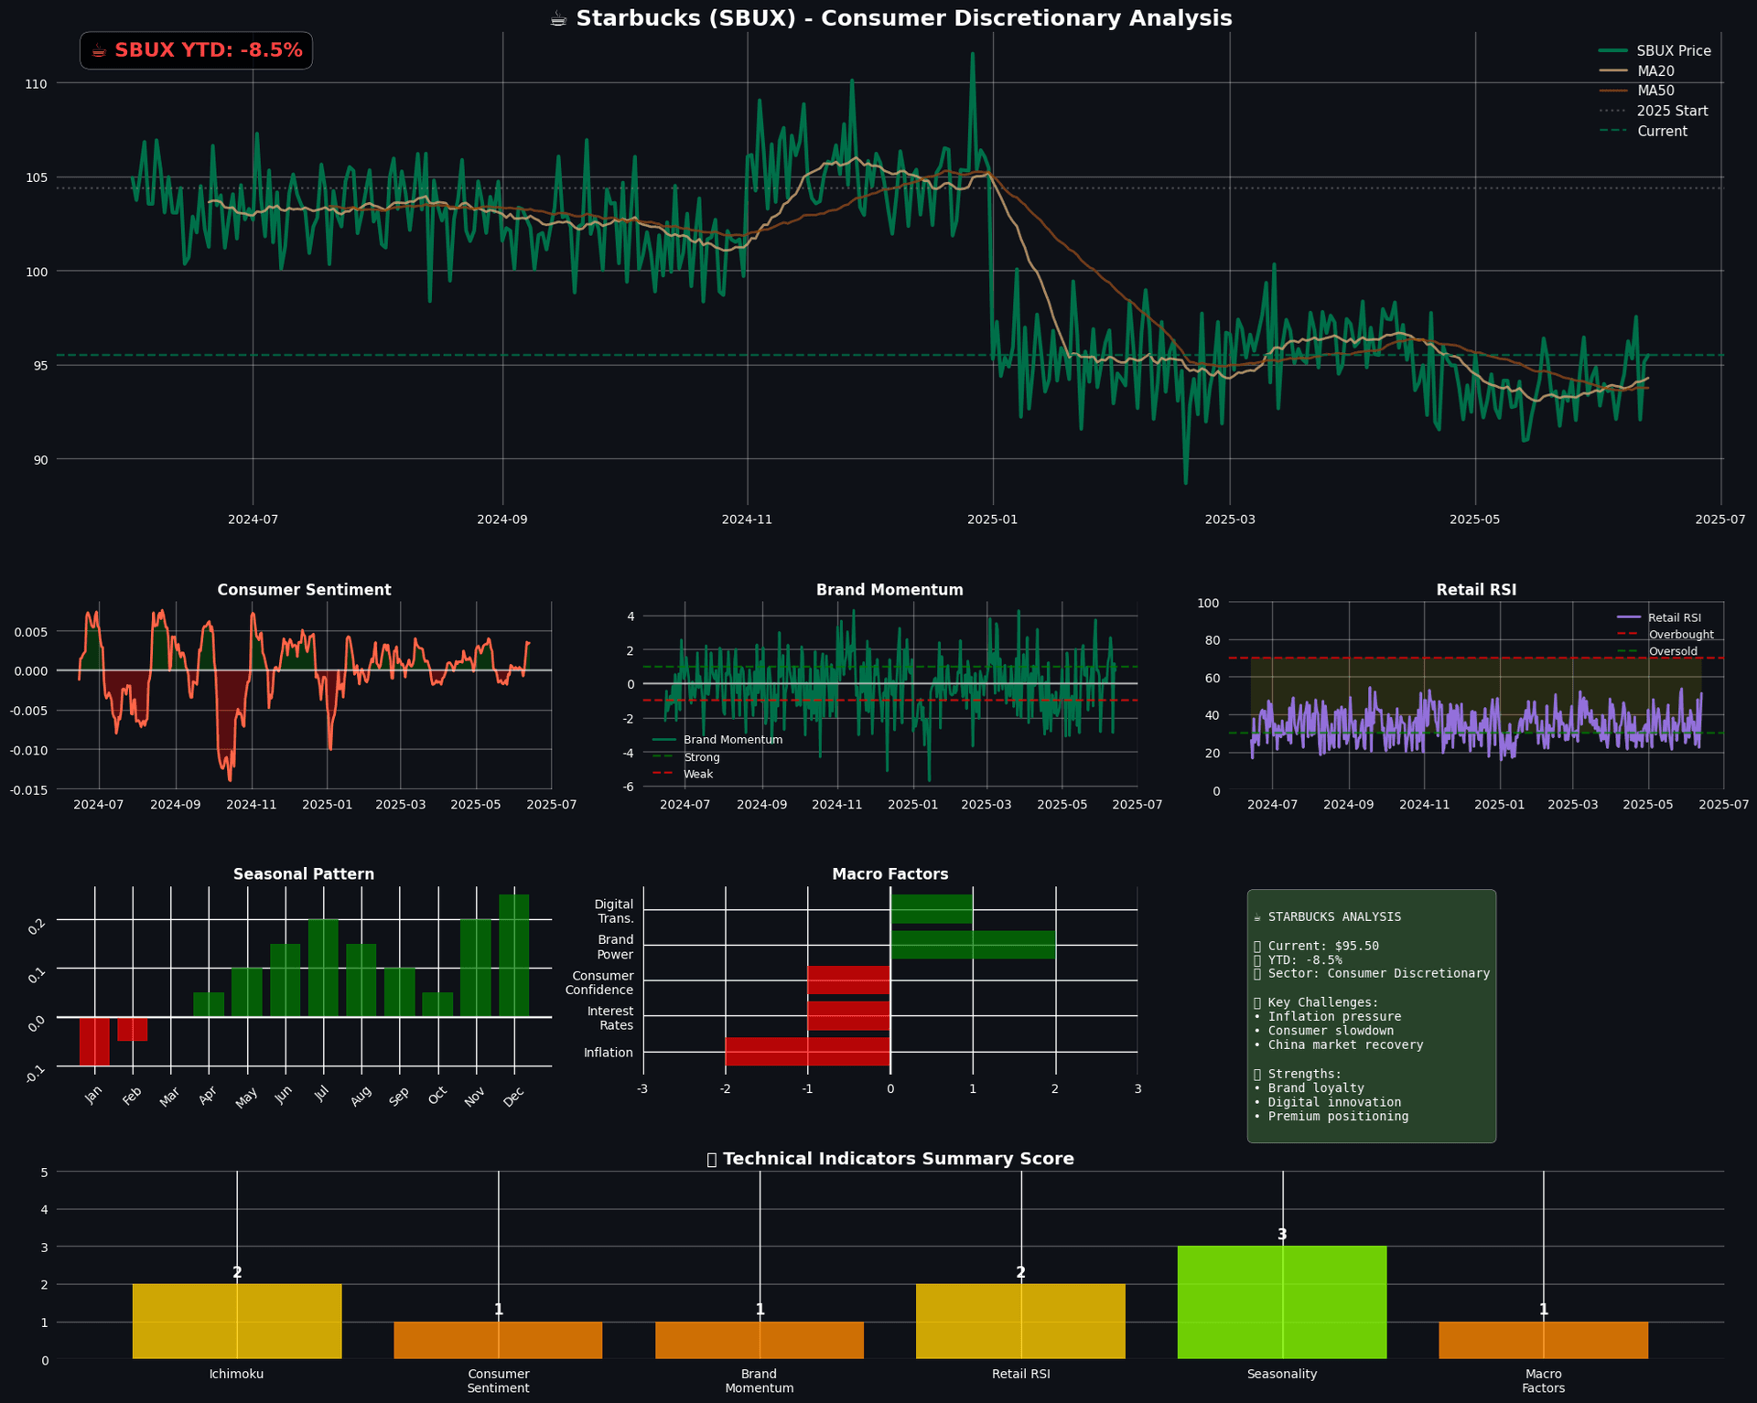This screenshot has width=1757, height=1403.
Task: Click the 'Premium positioning' bullet
Action: click(1331, 1116)
